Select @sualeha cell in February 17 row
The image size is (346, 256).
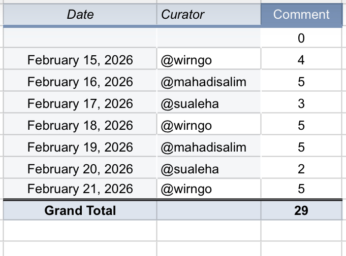pyautogui.click(x=209, y=103)
